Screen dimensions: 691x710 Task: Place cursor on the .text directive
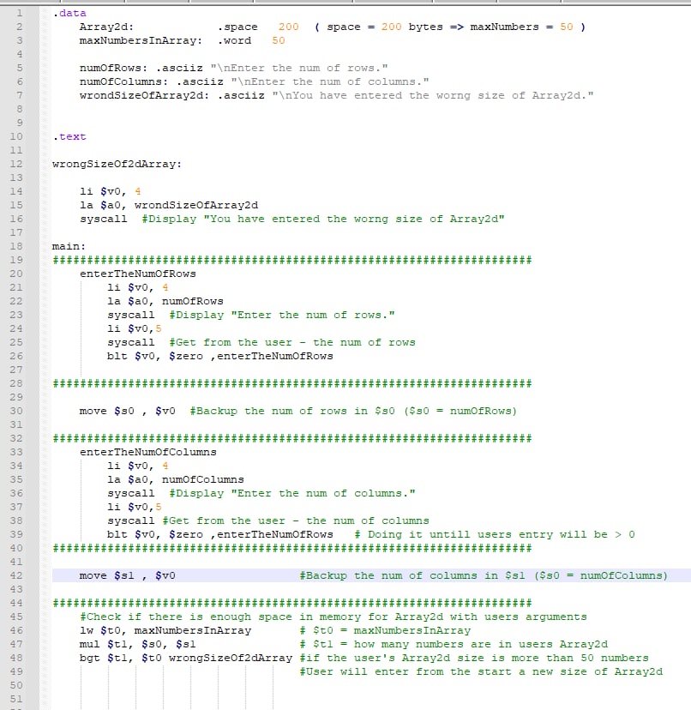[x=69, y=136]
